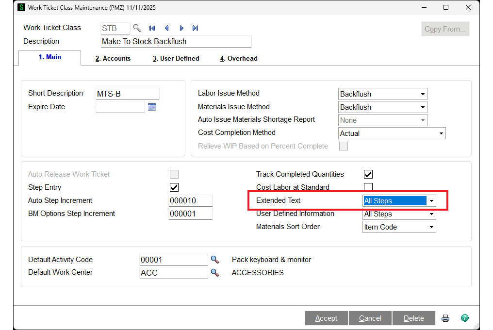The image size is (493, 330).
Task: Click the Work Ticket Class lookup magnifier
Action: (137, 28)
